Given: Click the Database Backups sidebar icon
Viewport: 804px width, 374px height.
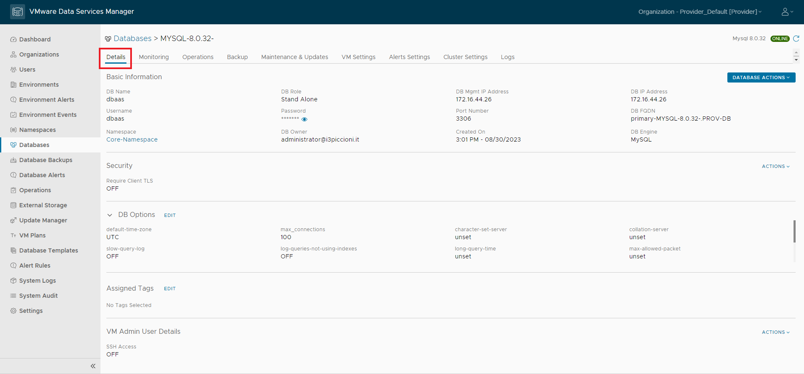Looking at the screenshot, I should point(13,160).
